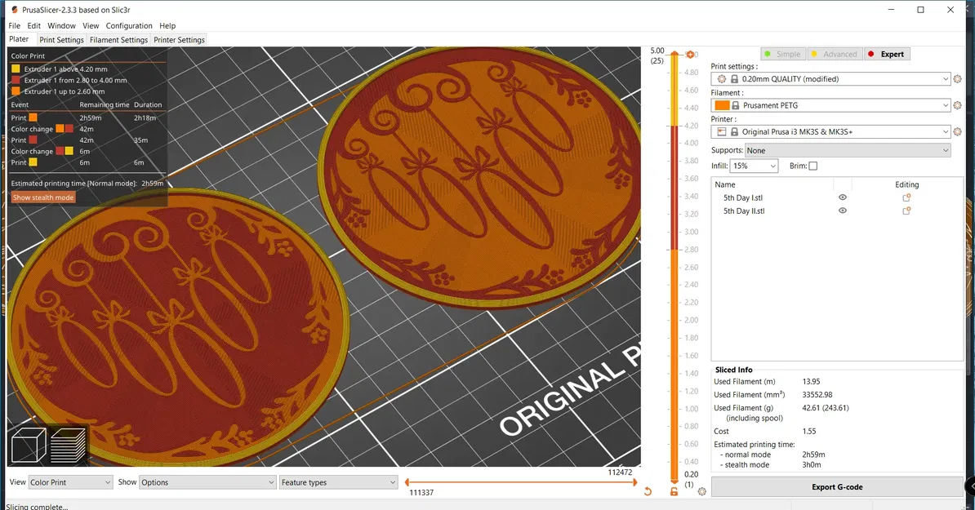
Task: Select the 5th Day II.stl object row
Action: click(836, 211)
